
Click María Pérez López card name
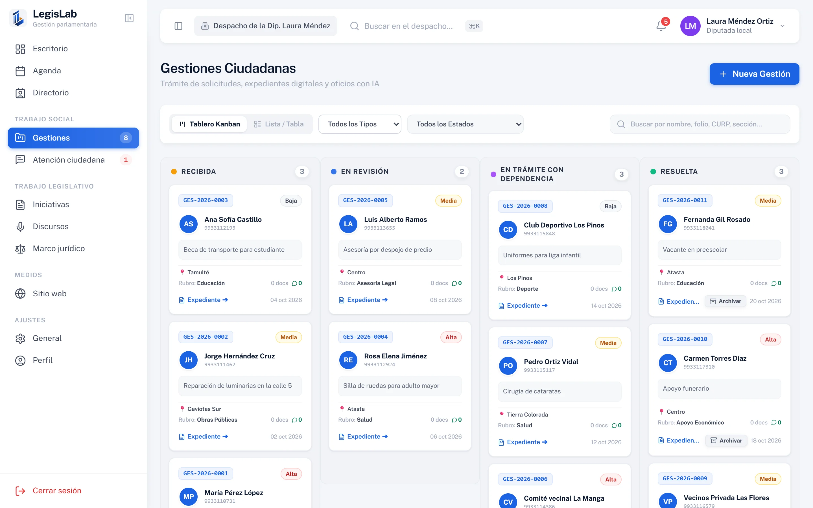point(233,492)
